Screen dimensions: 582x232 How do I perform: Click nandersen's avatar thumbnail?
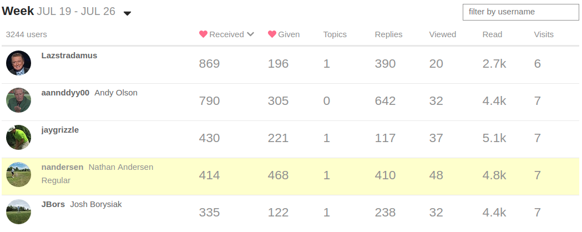click(x=18, y=175)
